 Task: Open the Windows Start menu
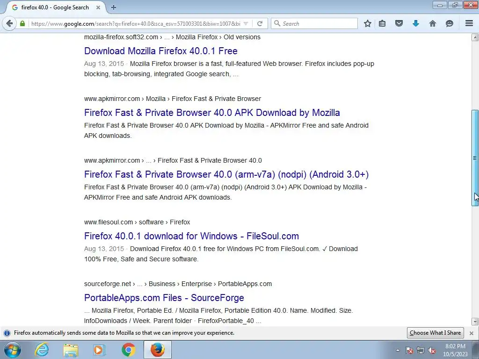click(x=12, y=350)
